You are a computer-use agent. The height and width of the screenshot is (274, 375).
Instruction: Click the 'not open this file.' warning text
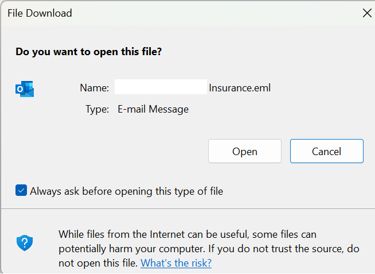point(98,263)
